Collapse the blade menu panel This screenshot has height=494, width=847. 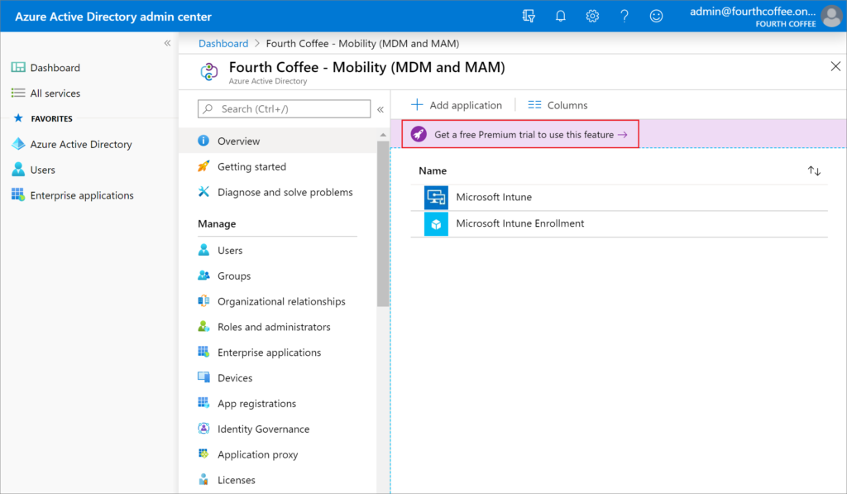(380, 109)
